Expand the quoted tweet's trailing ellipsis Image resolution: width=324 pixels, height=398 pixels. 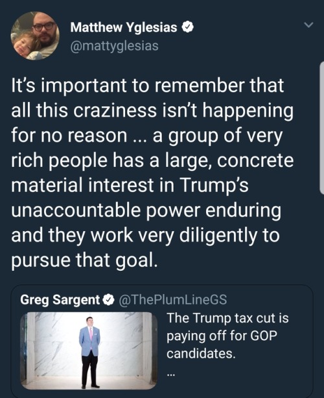[x=170, y=374]
